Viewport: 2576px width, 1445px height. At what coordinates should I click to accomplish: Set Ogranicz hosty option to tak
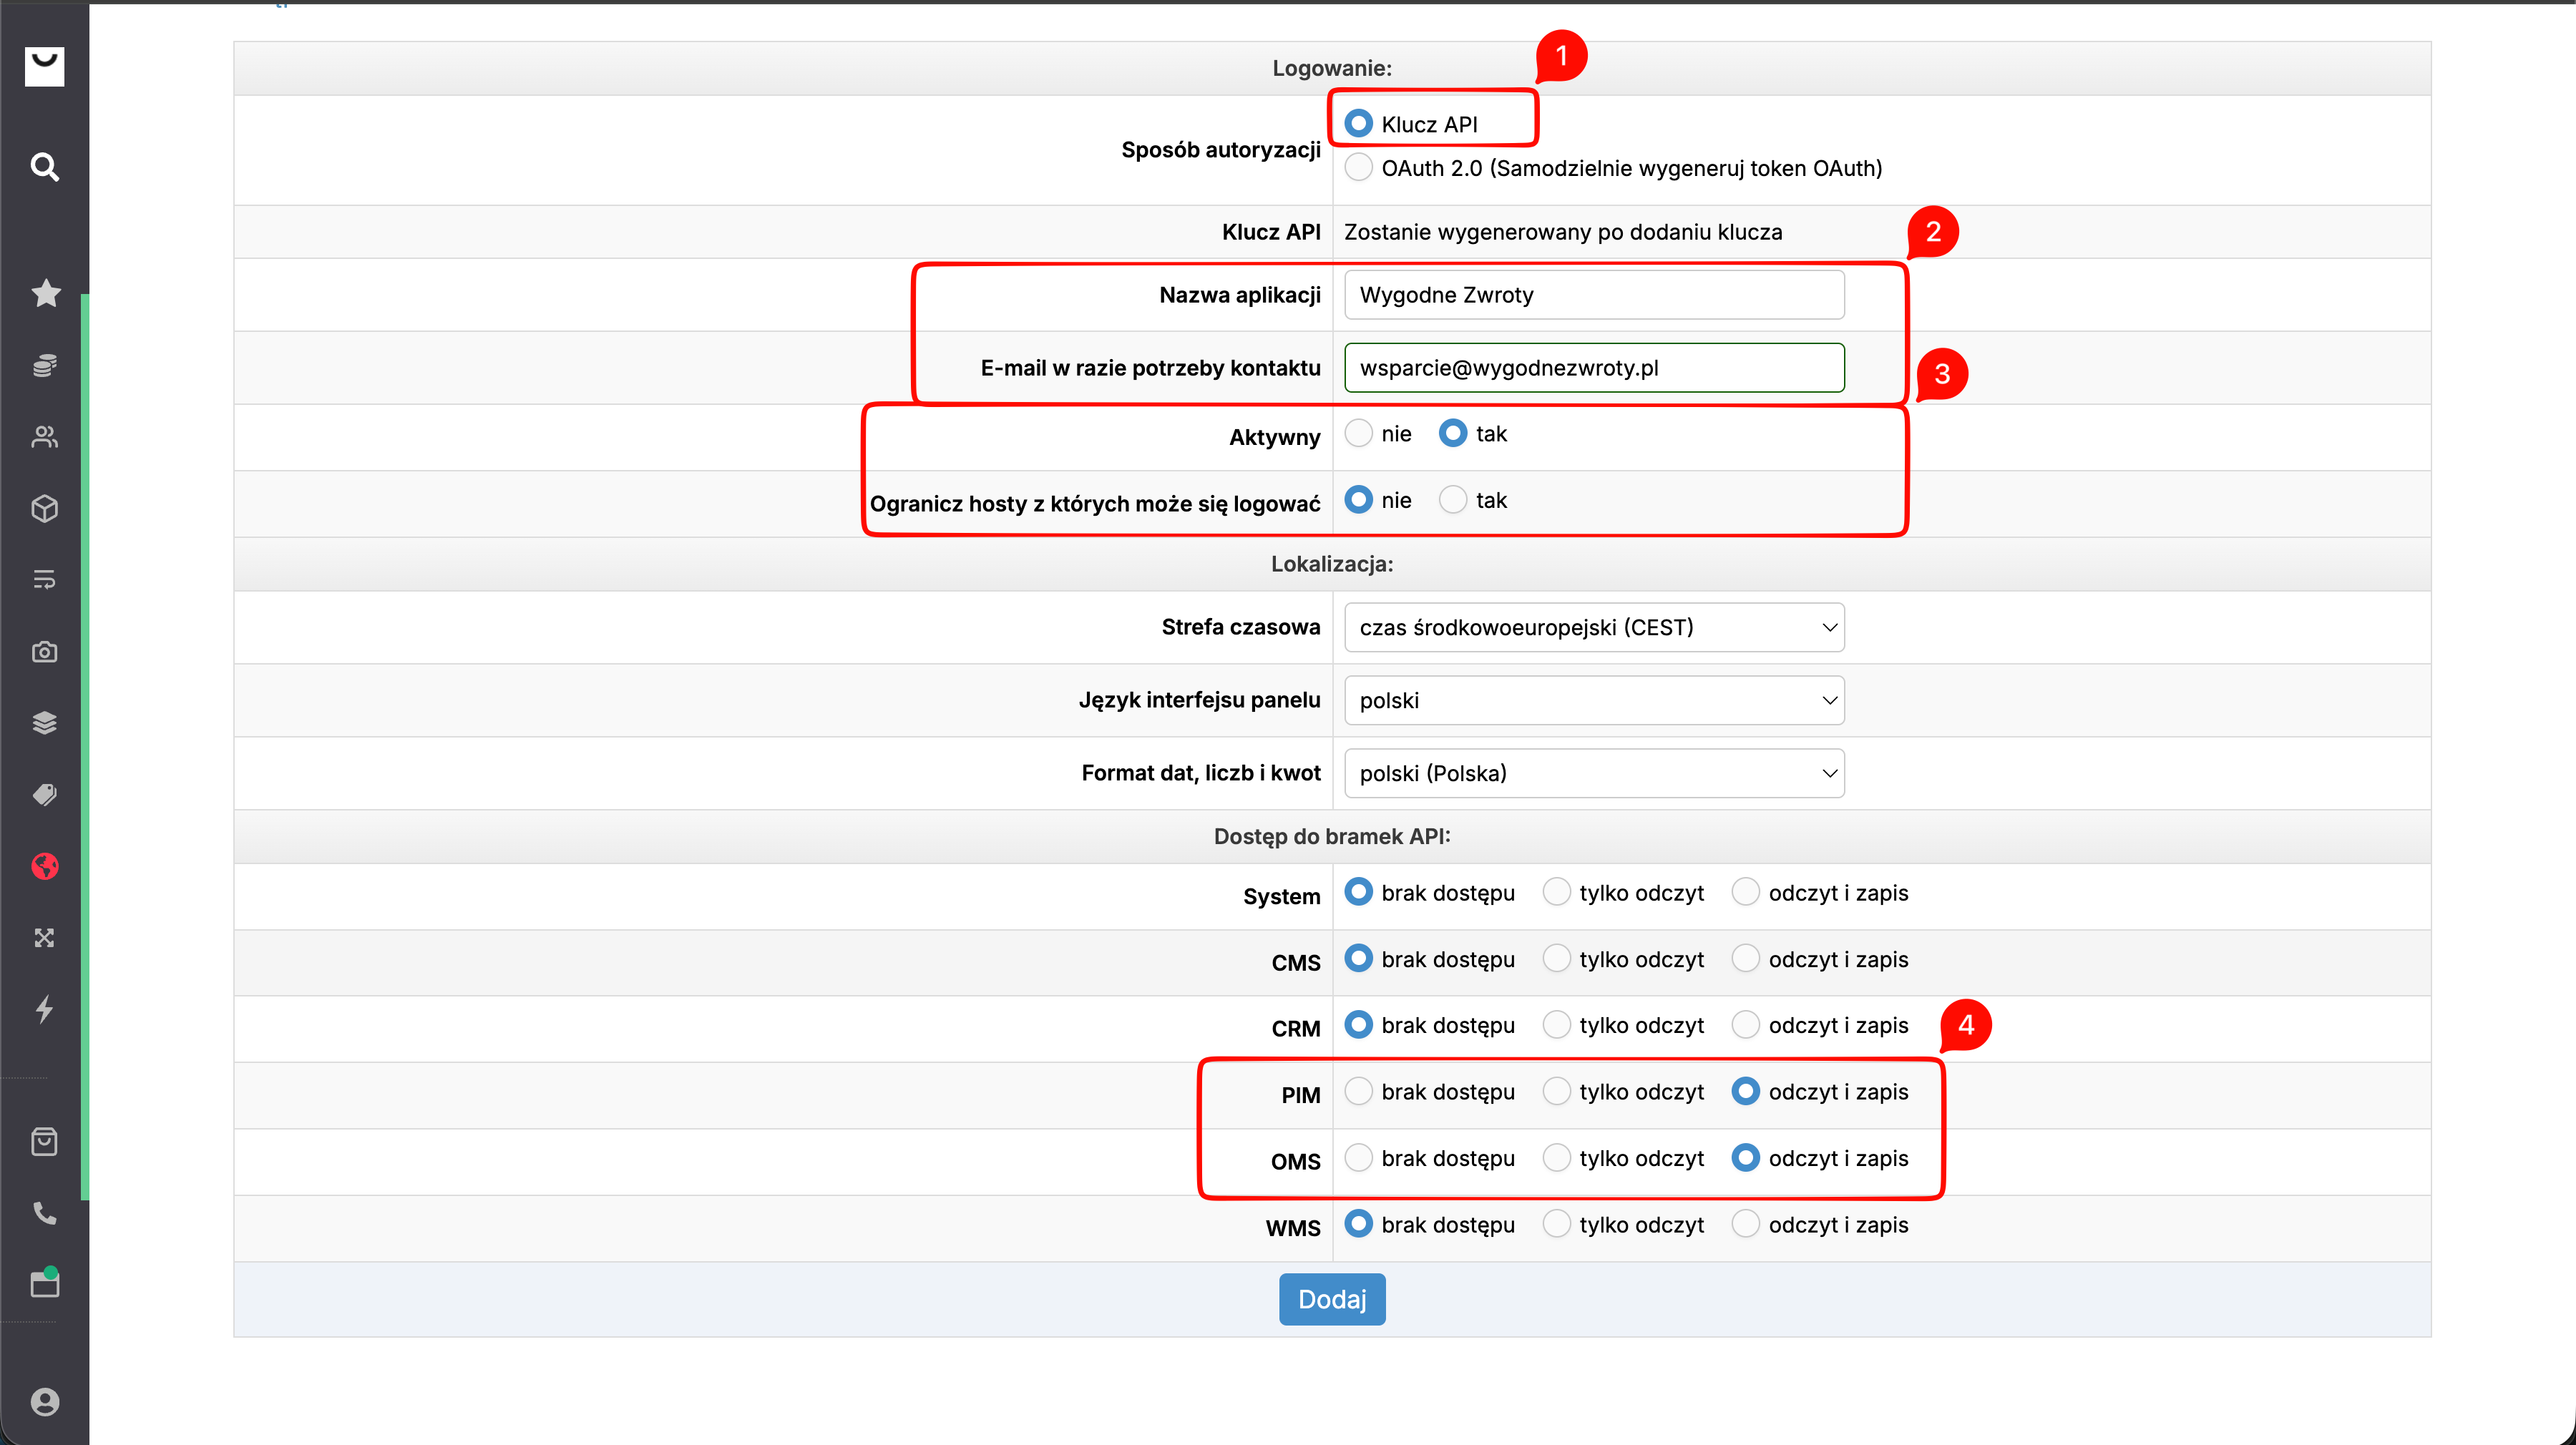[1452, 499]
